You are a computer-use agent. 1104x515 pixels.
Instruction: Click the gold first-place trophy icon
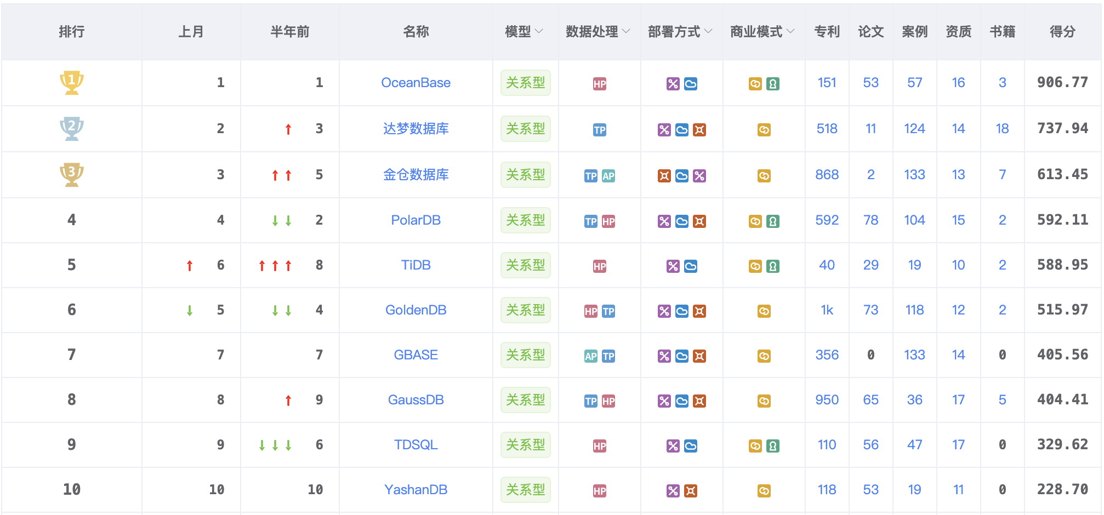[71, 83]
